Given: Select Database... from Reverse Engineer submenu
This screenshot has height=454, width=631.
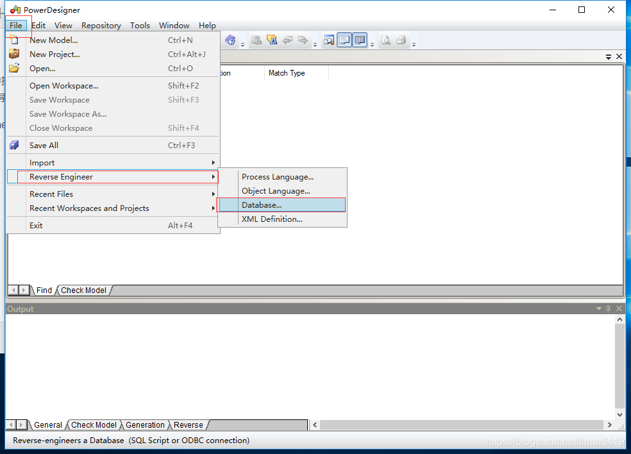Looking at the screenshot, I should point(262,205).
